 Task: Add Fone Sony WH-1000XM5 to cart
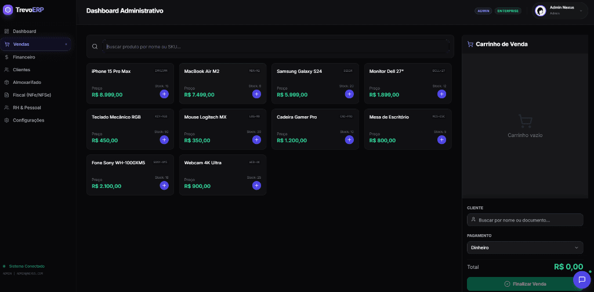(164, 186)
